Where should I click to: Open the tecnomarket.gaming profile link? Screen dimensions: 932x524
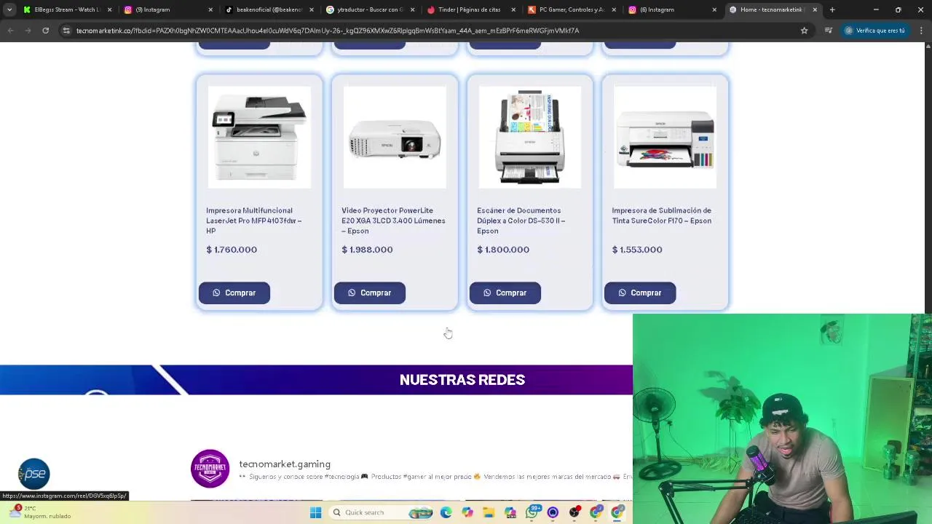tap(285, 464)
